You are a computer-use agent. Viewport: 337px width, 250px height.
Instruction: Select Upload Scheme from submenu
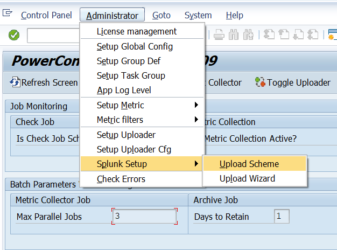click(x=249, y=164)
